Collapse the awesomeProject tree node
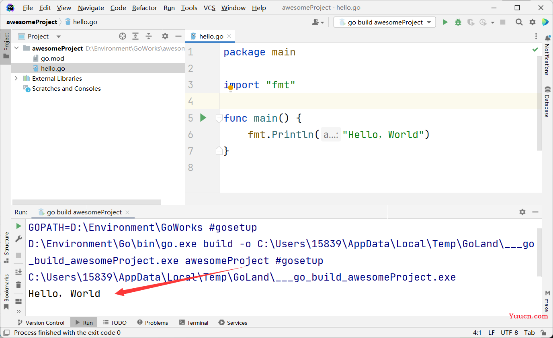Viewport: 553px width, 338px height. pos(16,48)
